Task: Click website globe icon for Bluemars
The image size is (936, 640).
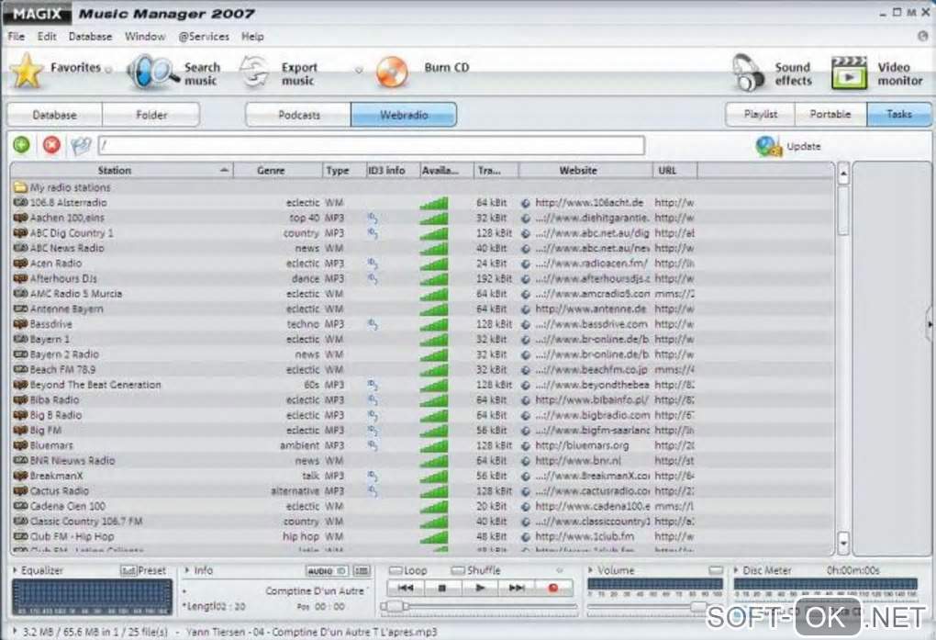Action: click(x=526, y=445)
